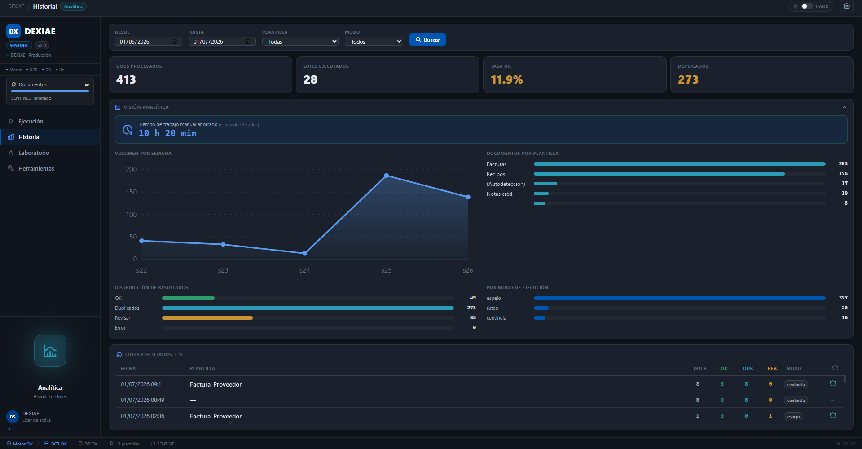The image size is (862, 449).
Task: Open the Modo dropdown set to Todos
Action: [374, 41]
